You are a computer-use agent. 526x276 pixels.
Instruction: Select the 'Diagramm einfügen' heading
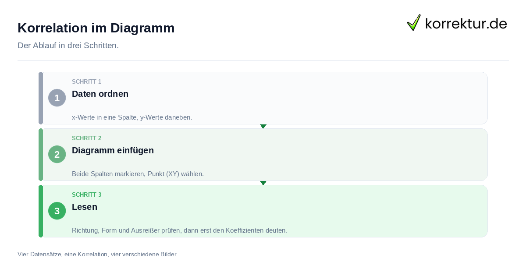[x=113, y=150]
